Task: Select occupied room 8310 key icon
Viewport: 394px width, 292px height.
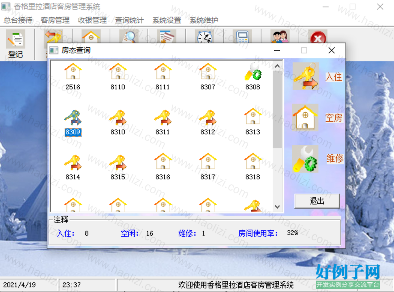Action: (118, 118)
